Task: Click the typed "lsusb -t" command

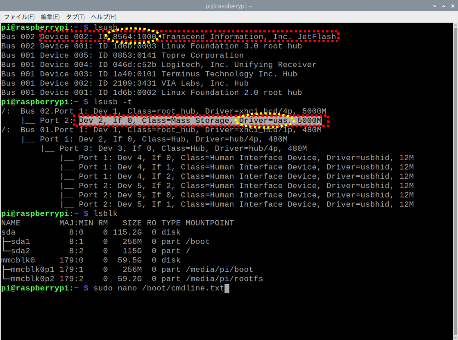Action: [x=112, y=102]
